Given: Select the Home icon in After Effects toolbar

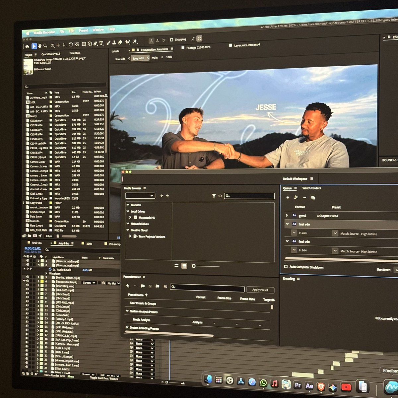Looking at the screenshot, I should coord(27,46).
